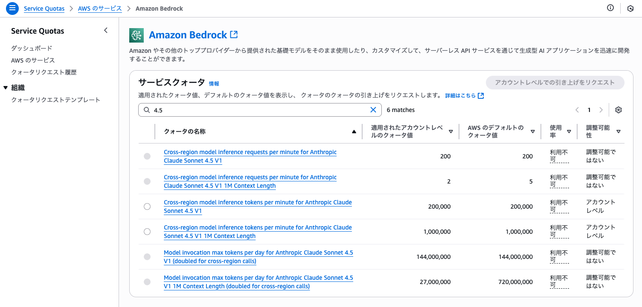
Task: Click the Amazon Bedrock service icon
Action: (136, 34)
